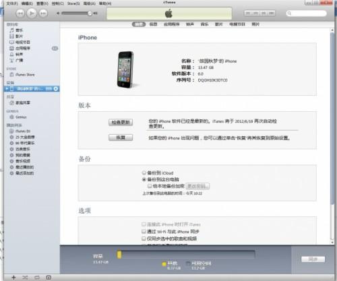Open the 高级(A) menu
337x281 pixels.
click(x=90, y=3)
